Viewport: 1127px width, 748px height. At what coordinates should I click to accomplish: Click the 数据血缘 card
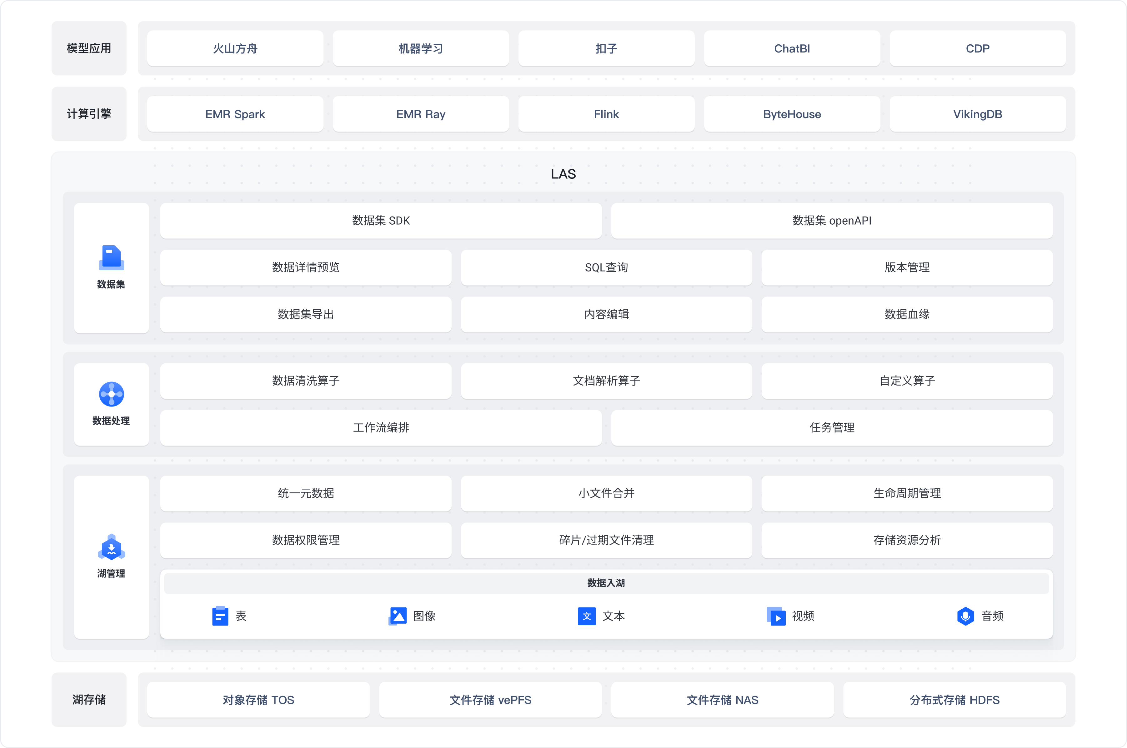click(907, 314)
